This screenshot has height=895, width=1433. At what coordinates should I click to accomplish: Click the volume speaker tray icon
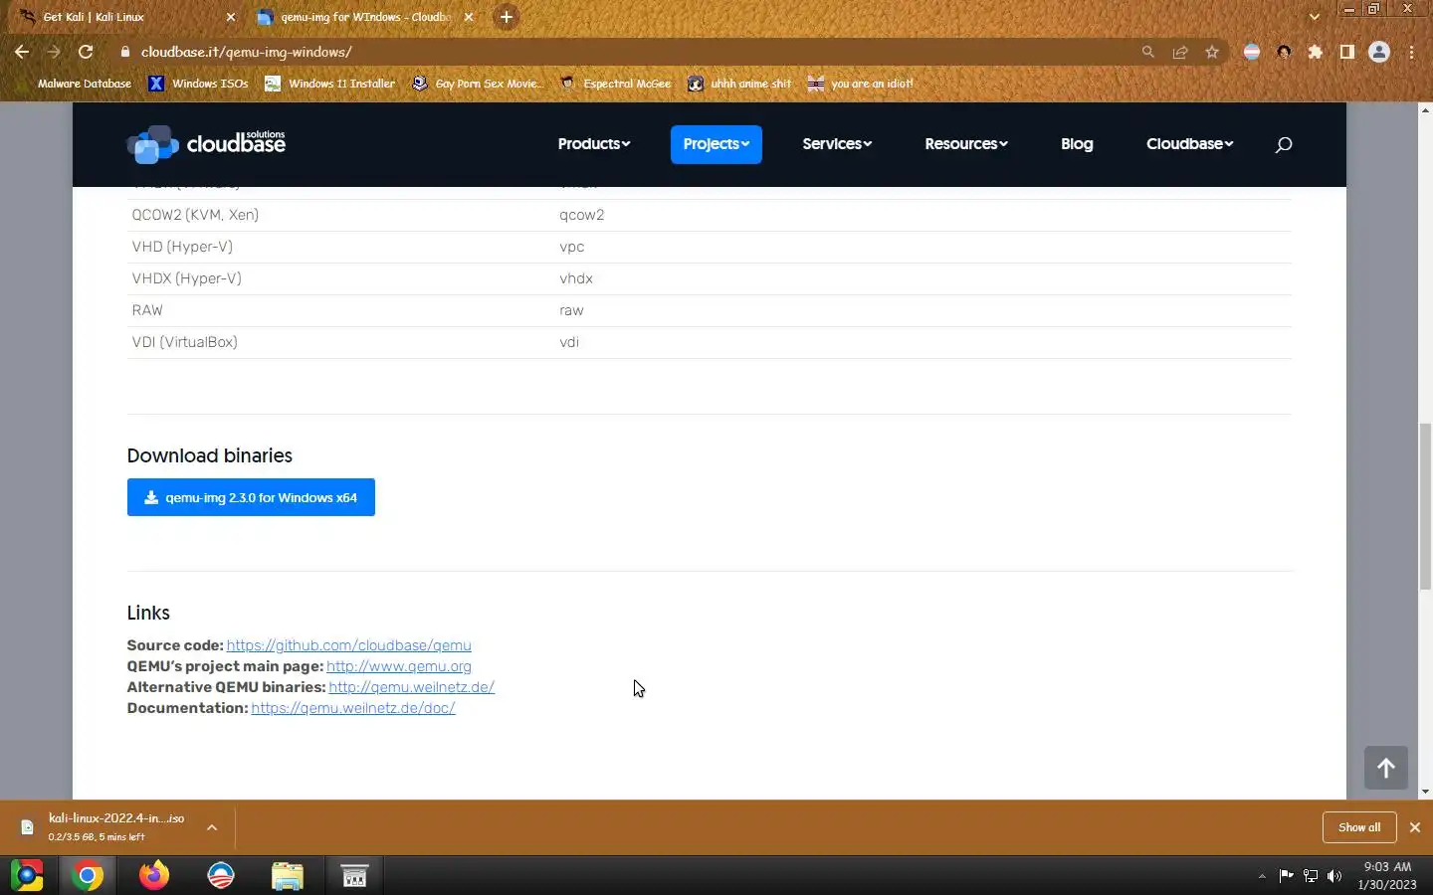[x=1334, y=876]
